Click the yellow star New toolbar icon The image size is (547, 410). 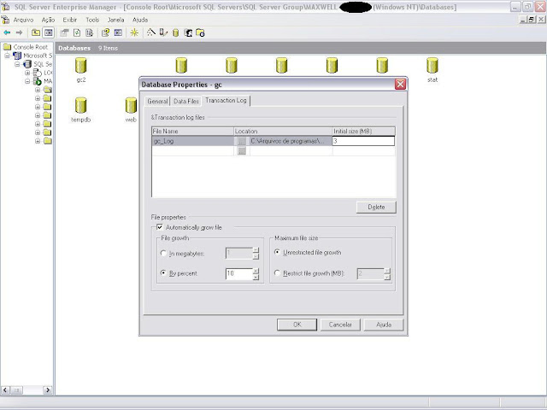point(134,32)
